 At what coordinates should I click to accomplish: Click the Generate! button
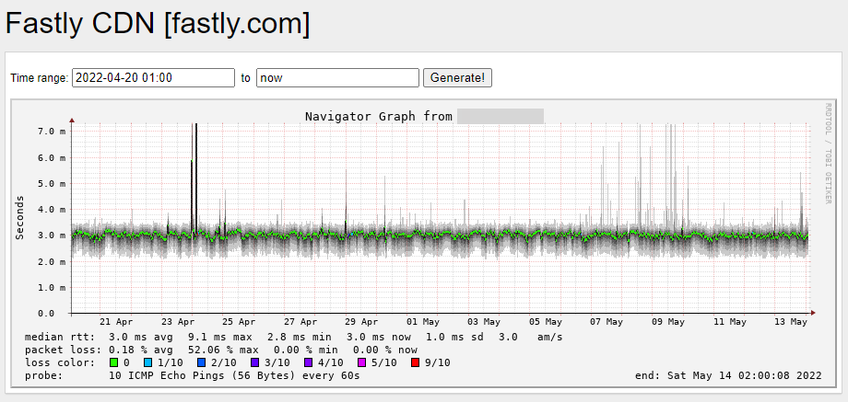coord(457,77)
